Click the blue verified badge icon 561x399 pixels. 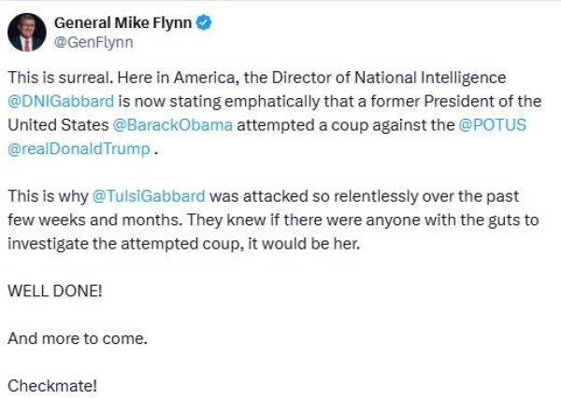[203, 22]
